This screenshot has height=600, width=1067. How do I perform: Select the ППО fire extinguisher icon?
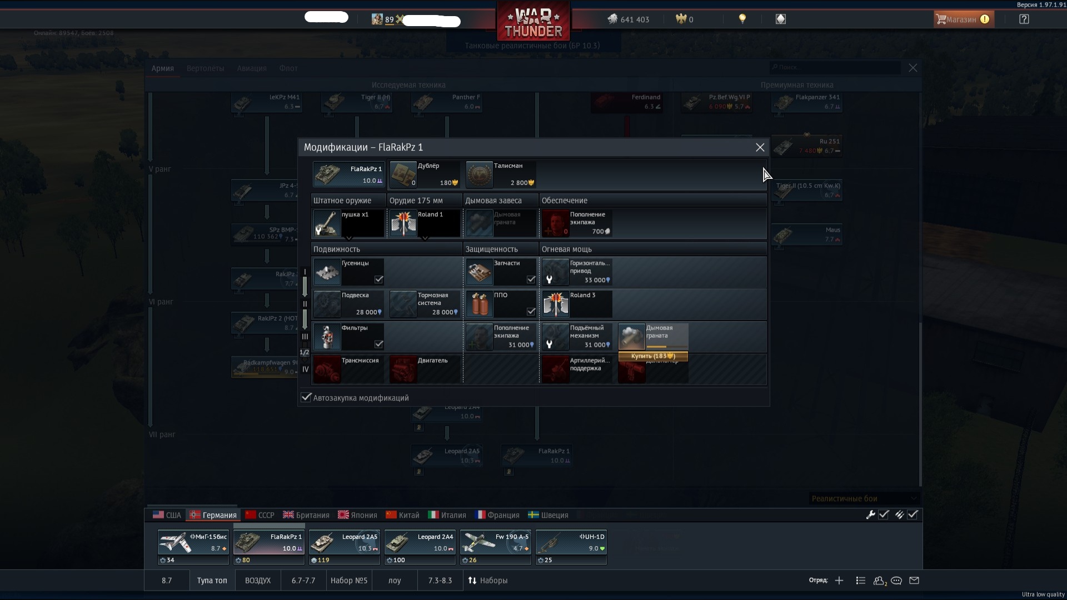(480, 304)
